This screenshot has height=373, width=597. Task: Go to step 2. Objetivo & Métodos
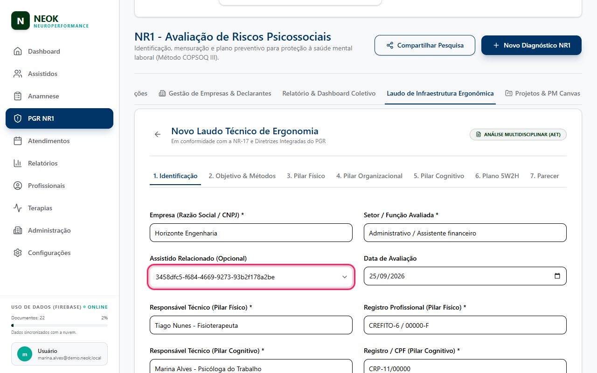242,176
